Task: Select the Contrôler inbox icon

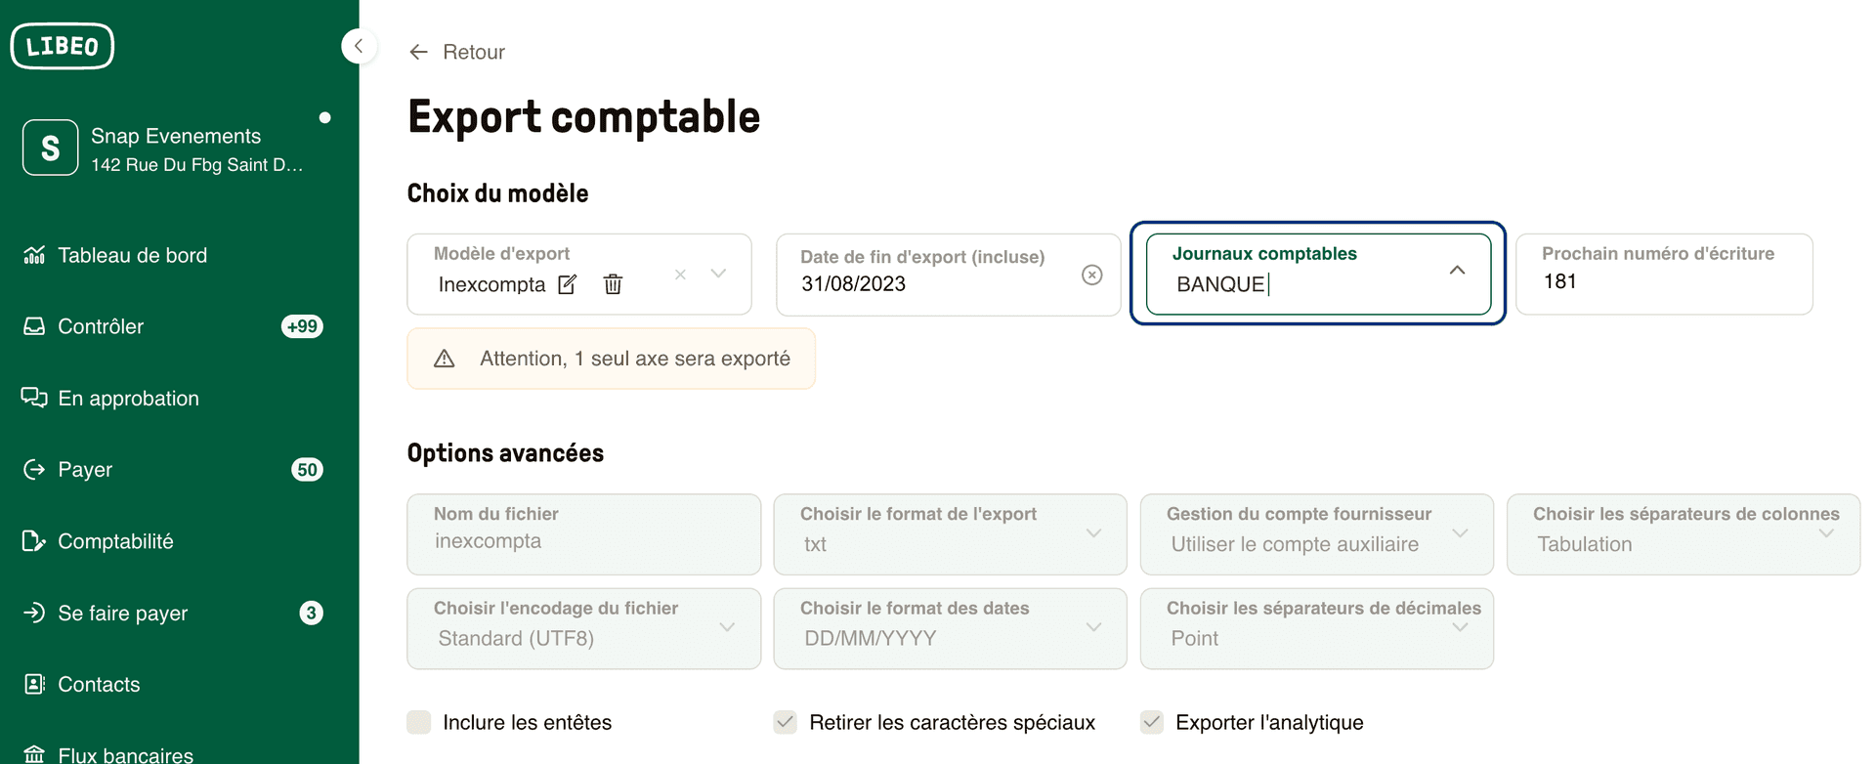Action: [x=34, y=326]
